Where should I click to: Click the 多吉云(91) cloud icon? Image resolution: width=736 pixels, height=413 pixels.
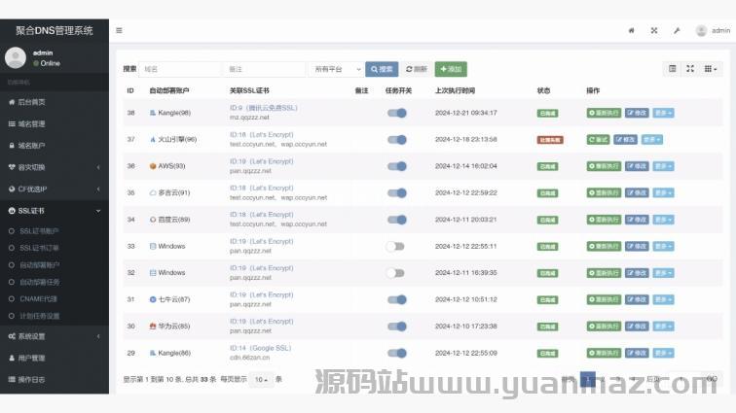pyautogui.click(x=153, y=192)
